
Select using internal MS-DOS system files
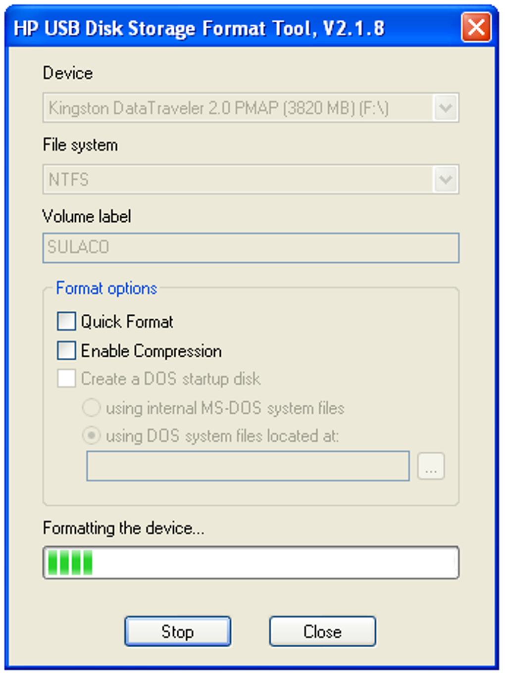coord(91,408)
